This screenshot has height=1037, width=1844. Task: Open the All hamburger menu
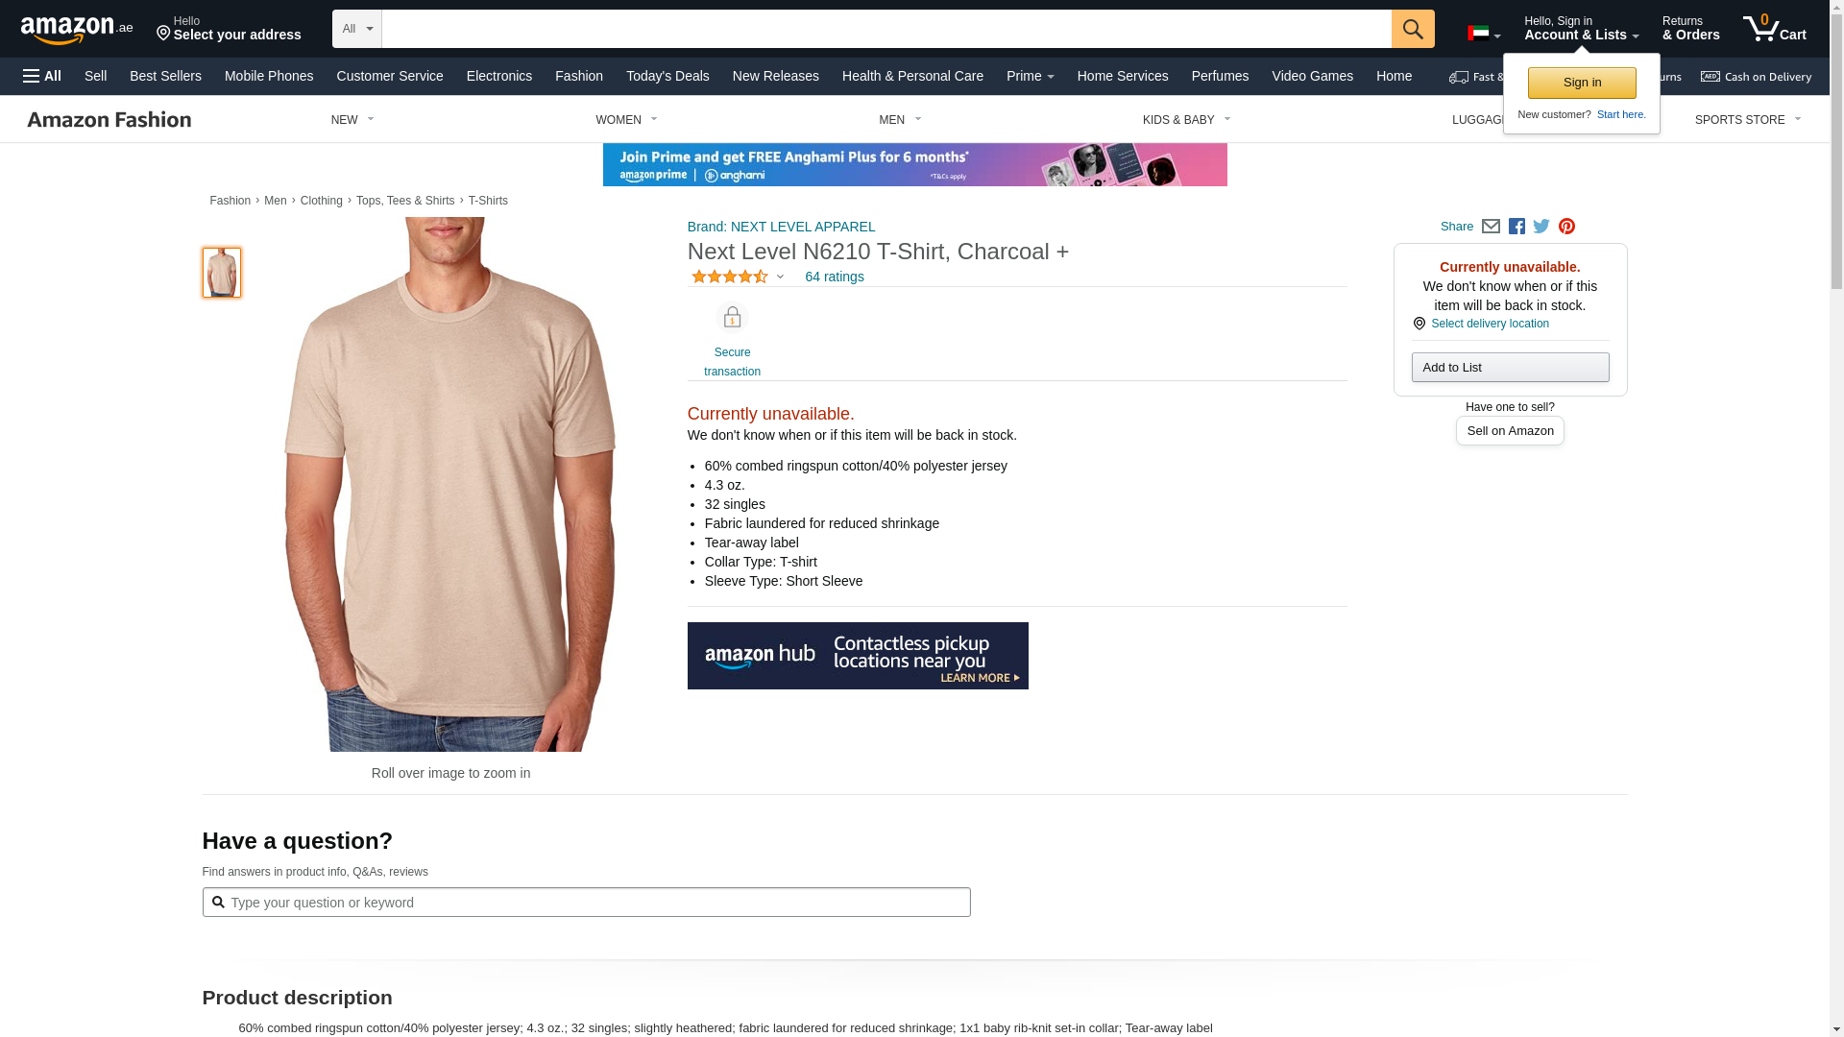(x=42, y=76)
